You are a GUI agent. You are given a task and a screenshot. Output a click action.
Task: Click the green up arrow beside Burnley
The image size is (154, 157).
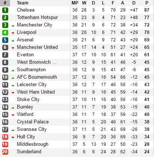point(13,108)
